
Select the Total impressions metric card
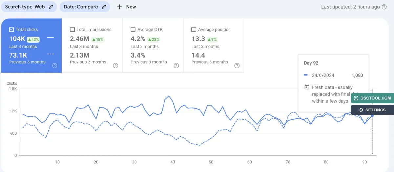click(92, 45)
